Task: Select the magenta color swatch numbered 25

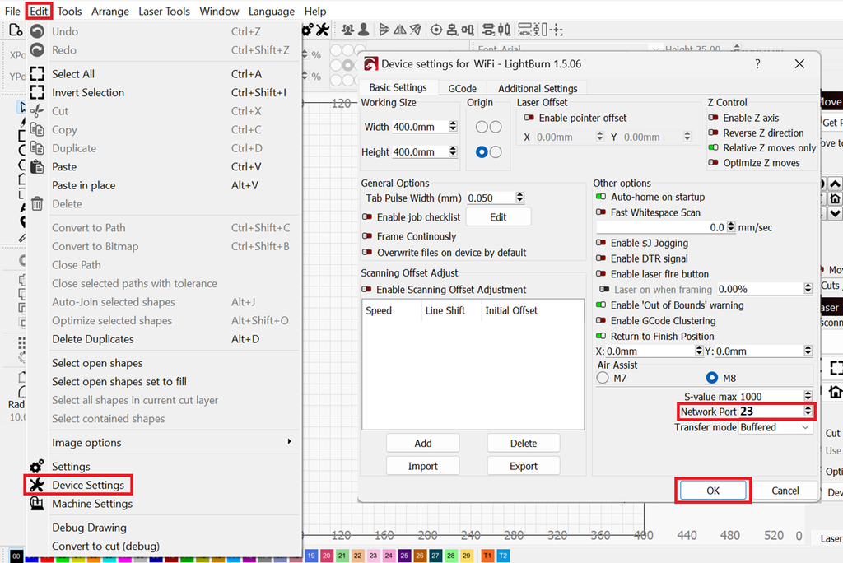Action: pyautogui.click(x=403, y=556)
